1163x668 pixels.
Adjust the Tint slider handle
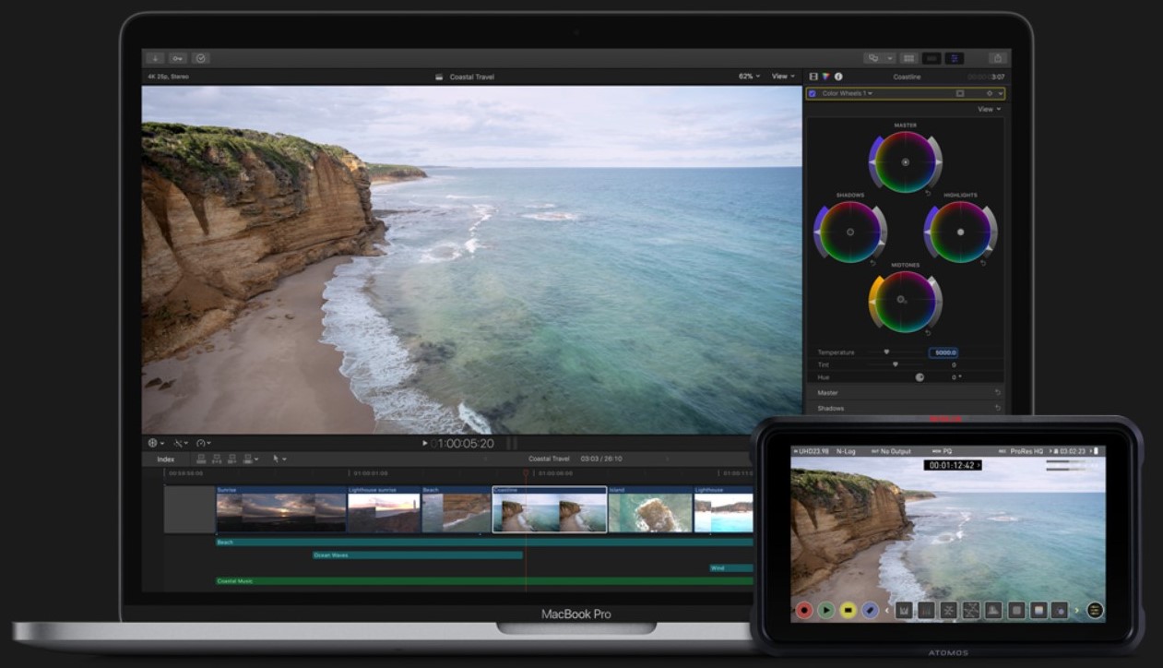pos(895,364)
